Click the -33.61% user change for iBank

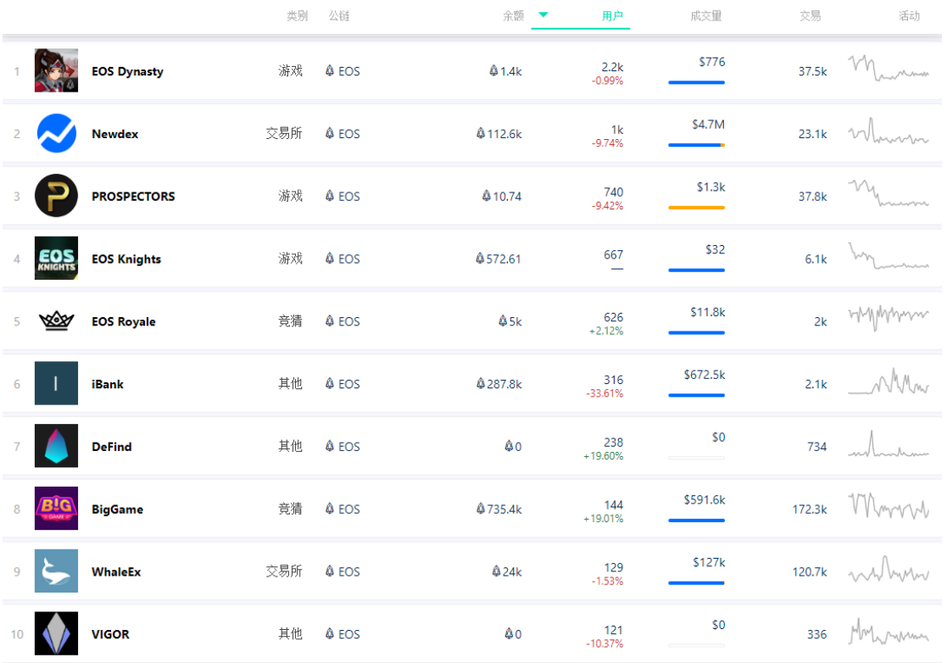coord(604,393)
